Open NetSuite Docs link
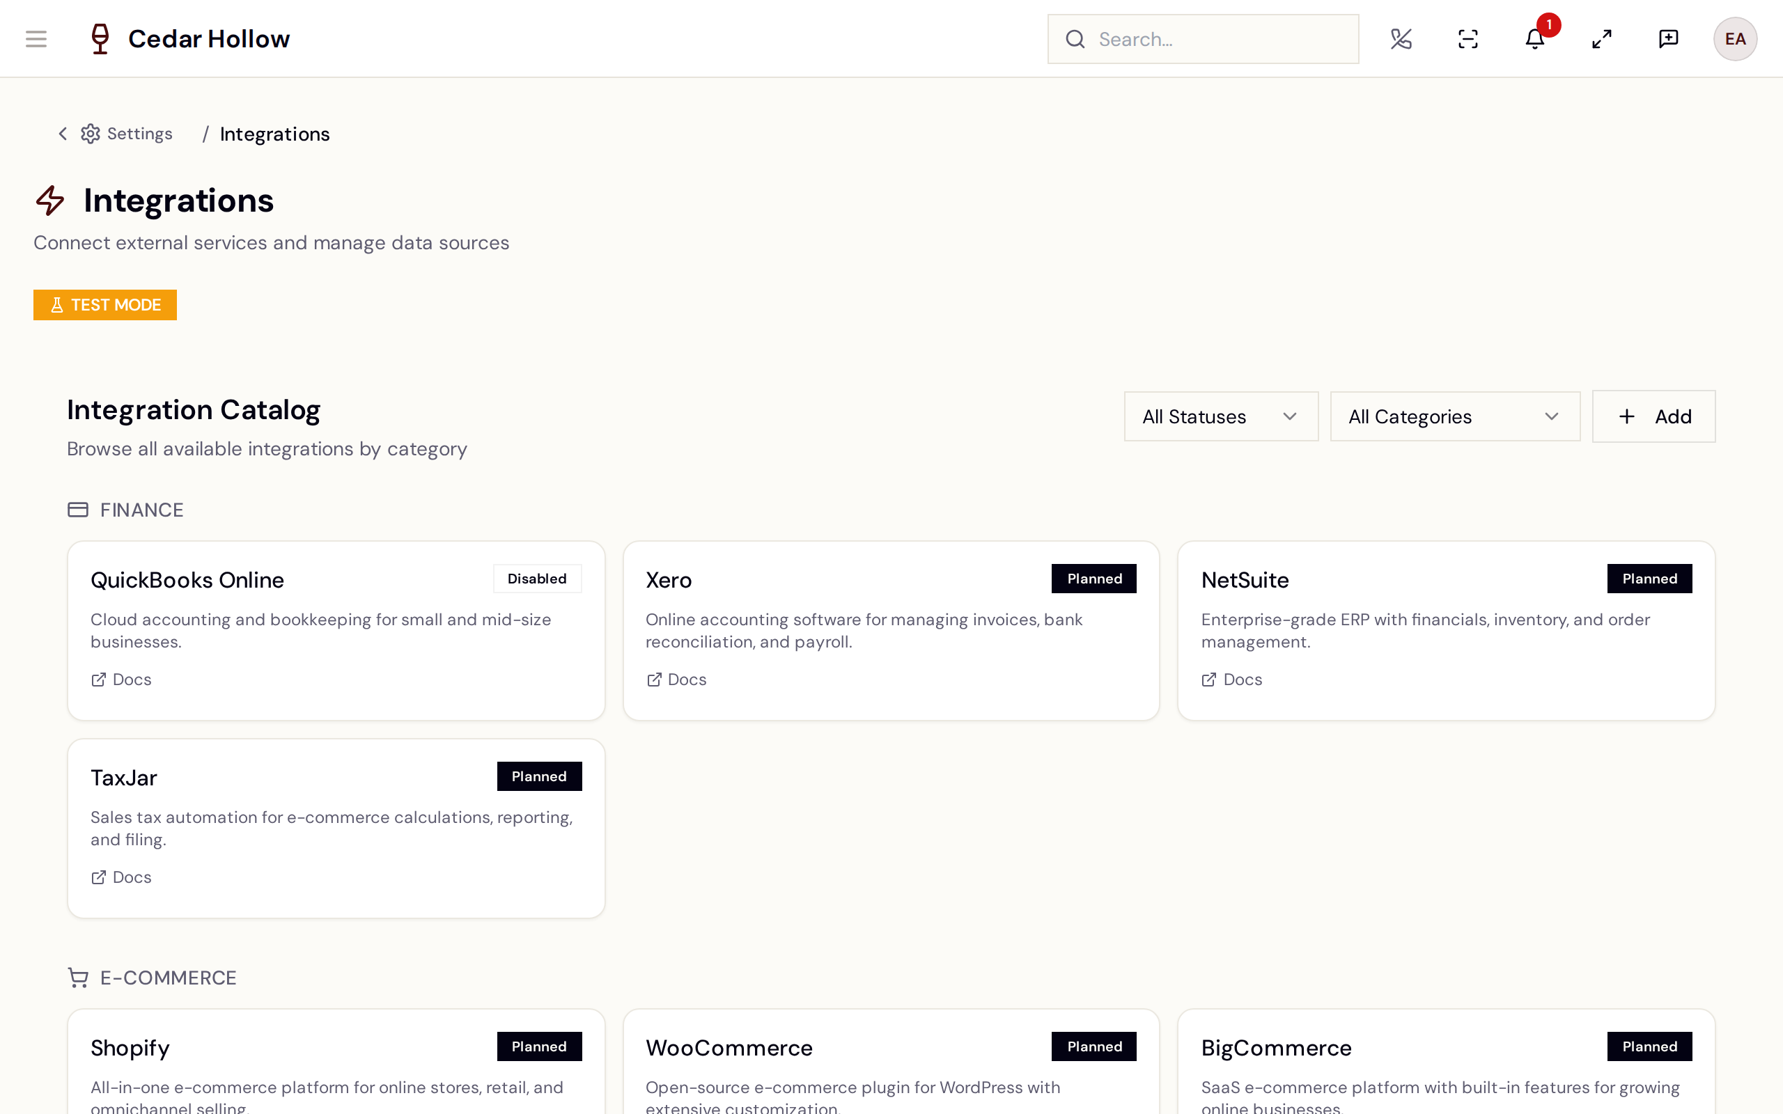 coord(1232,680)
